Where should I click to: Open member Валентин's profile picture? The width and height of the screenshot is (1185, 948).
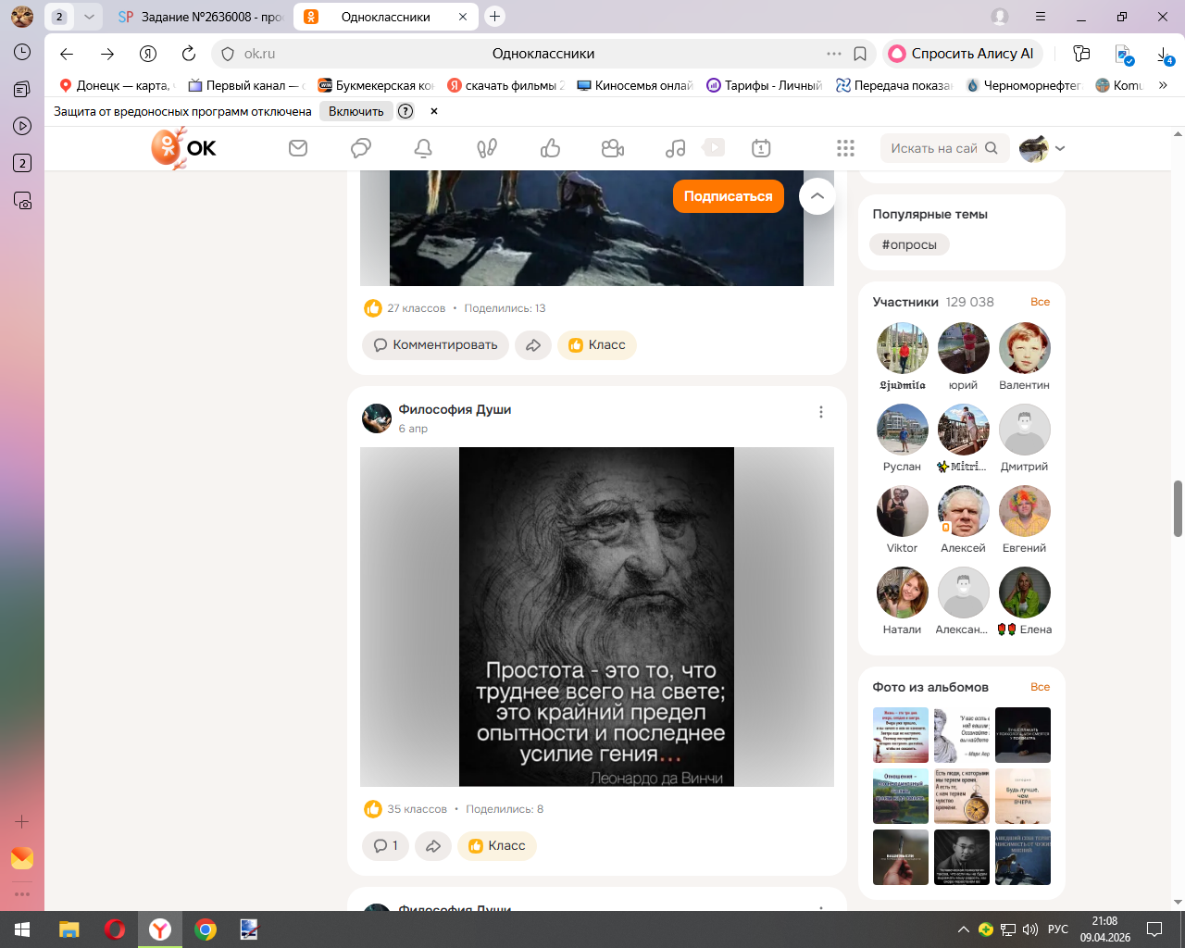(1025, 348)
